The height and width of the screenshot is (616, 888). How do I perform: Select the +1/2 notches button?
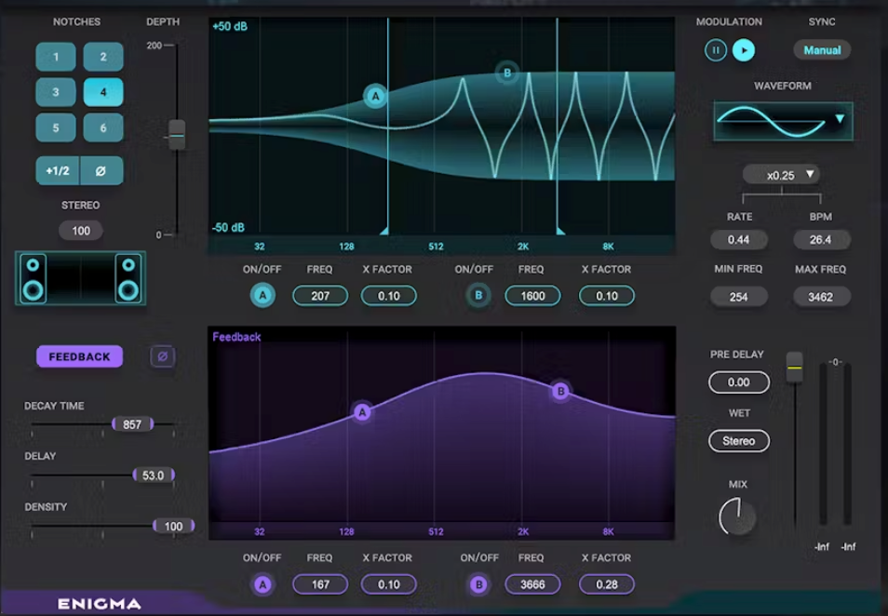pos(55,170)
